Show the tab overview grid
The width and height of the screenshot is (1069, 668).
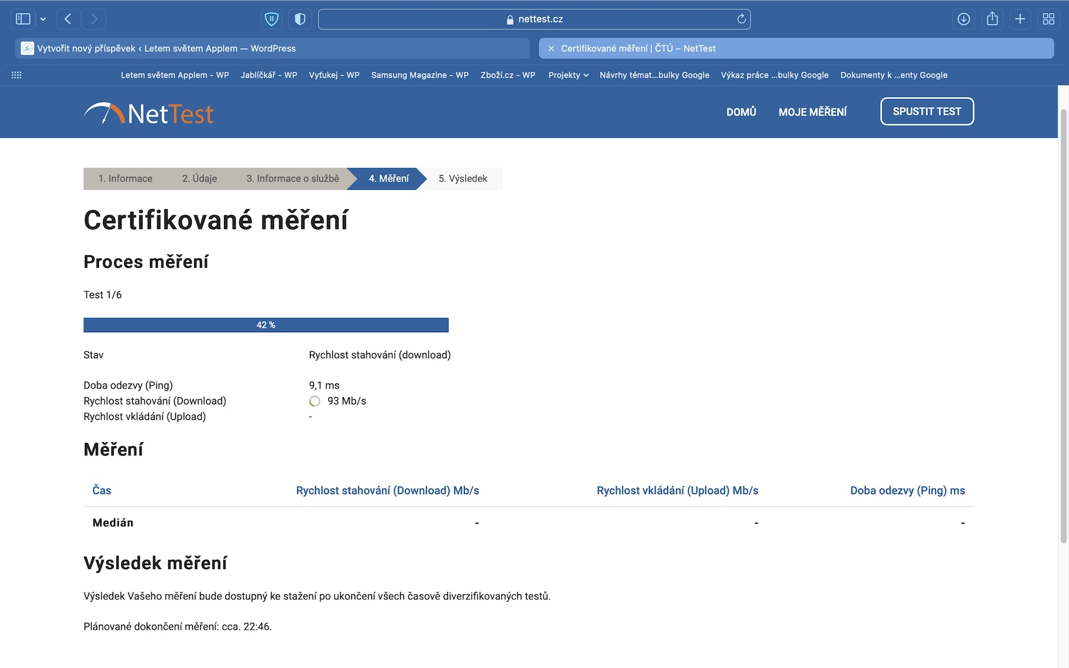tap(1049, 19)
